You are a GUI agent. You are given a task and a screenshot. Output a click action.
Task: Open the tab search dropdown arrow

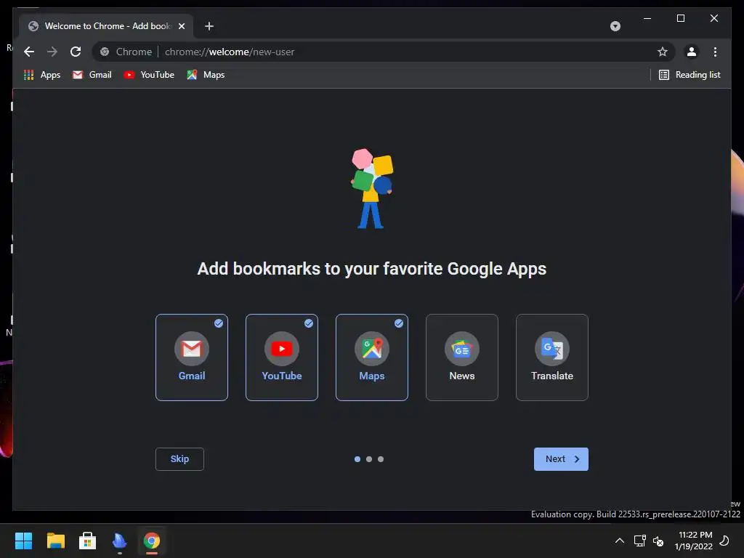615,26
